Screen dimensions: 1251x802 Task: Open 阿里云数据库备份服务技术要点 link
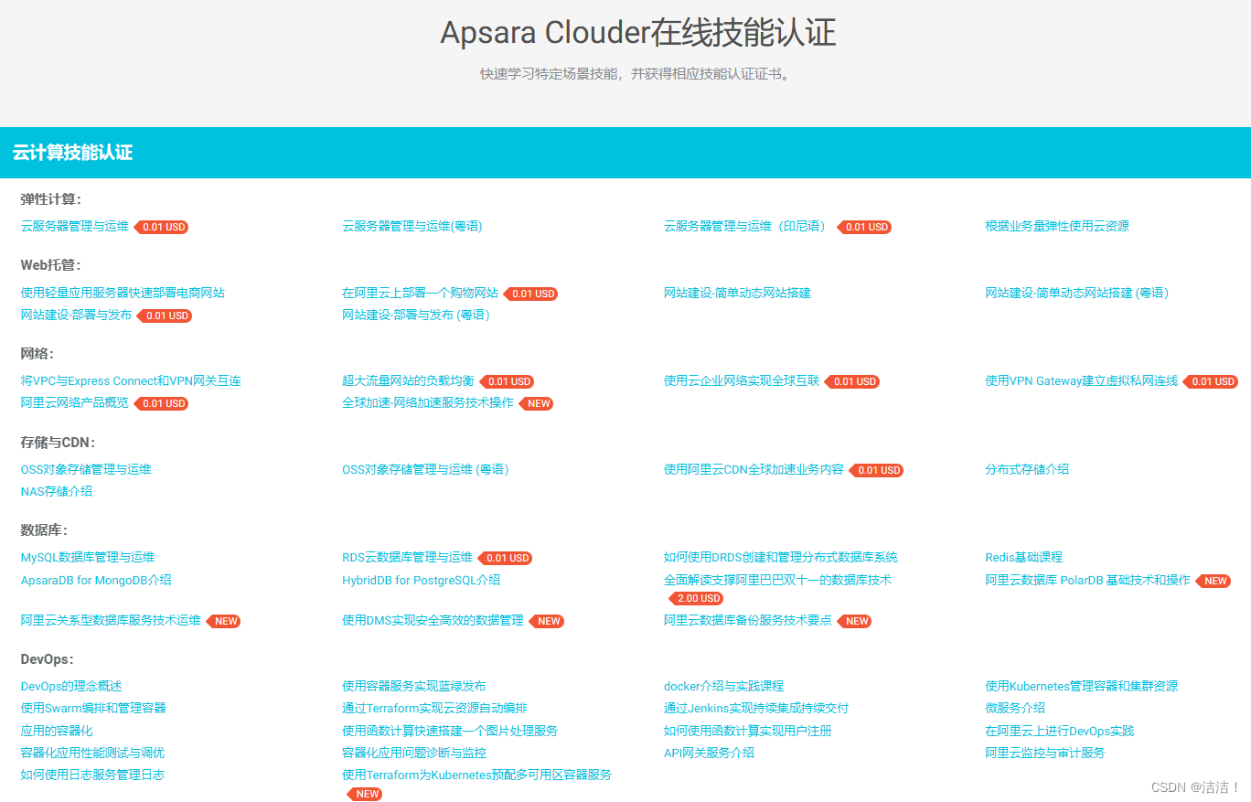coord(748,620)
